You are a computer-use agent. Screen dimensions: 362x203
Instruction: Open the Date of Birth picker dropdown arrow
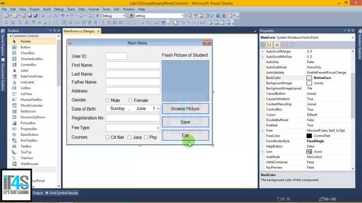tap(158, 108)
